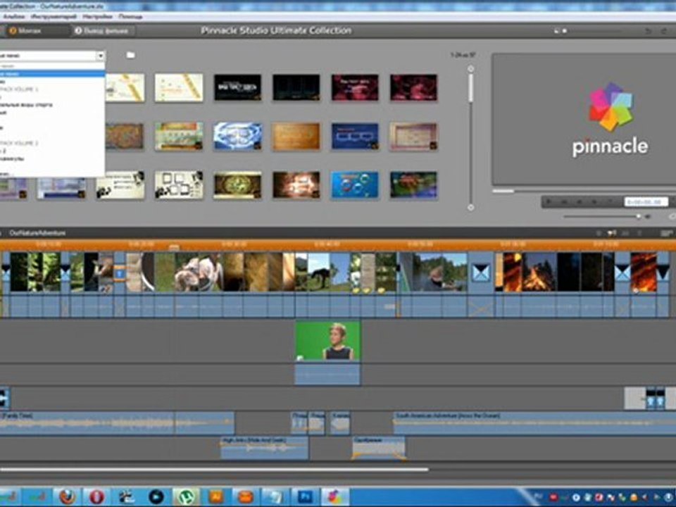This screenshot has height=507, width=676.
Task: Click the audio scrub icon in the timeline toolbar
Action: pos(612,233)
